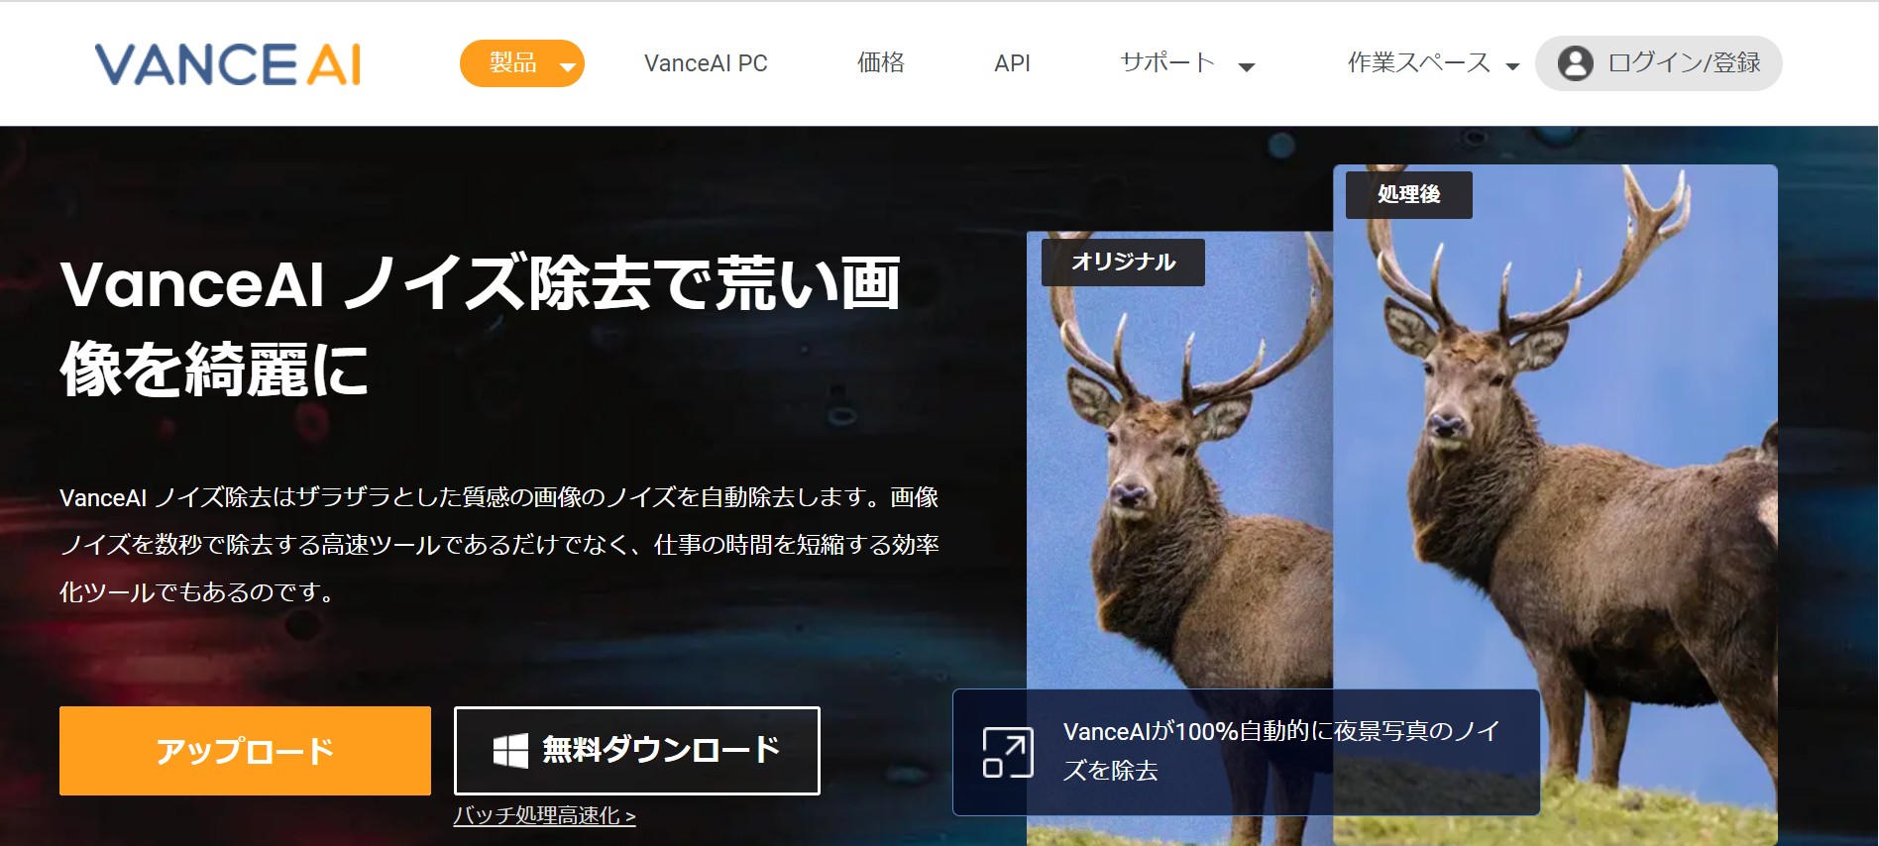This screenshot has height=846, width=1879.
Task: Click the 処理後 label
Action: point(1408,194)
